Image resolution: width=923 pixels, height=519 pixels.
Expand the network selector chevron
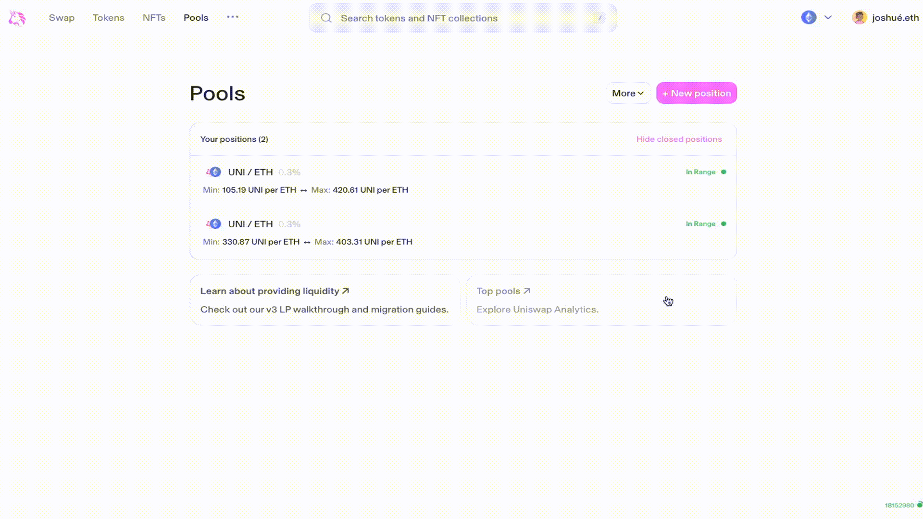[828, 17]
